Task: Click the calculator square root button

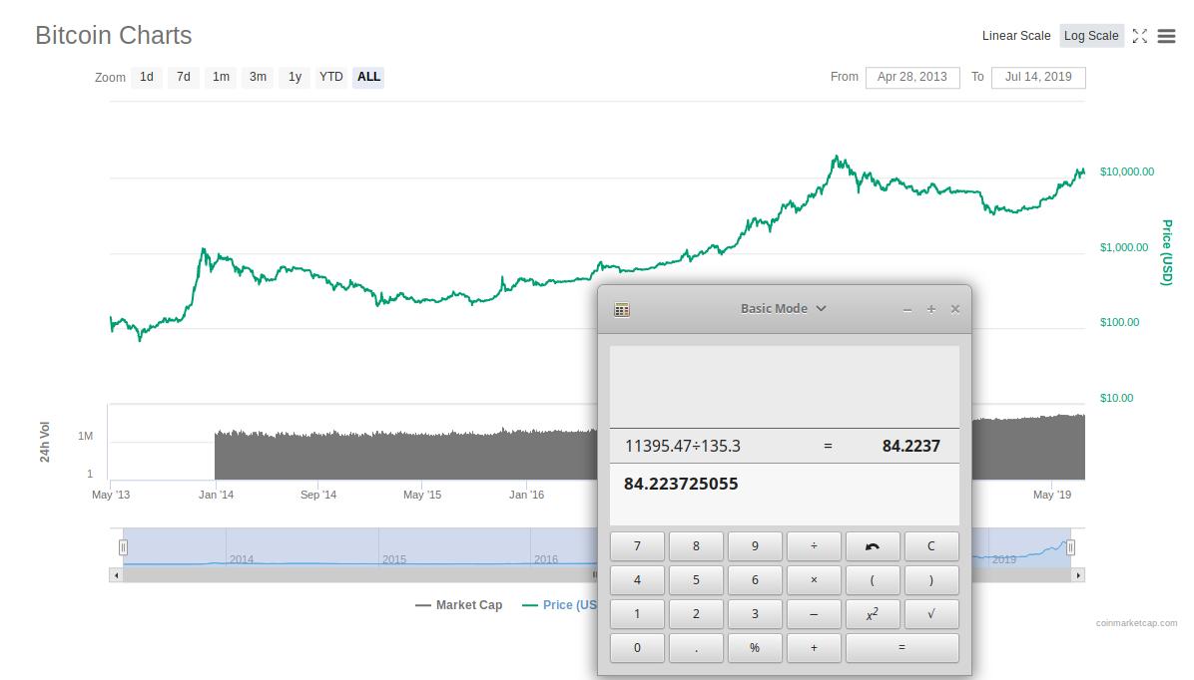Action: [x=931, y=614]
